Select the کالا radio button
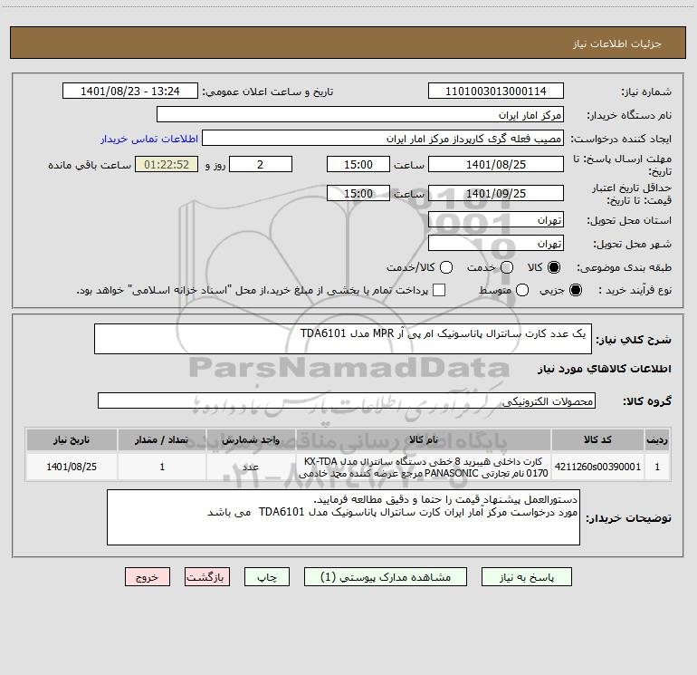 coord(554,267)
